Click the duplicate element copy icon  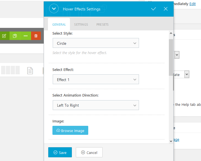pyautogui.click(x=15, y=36)
